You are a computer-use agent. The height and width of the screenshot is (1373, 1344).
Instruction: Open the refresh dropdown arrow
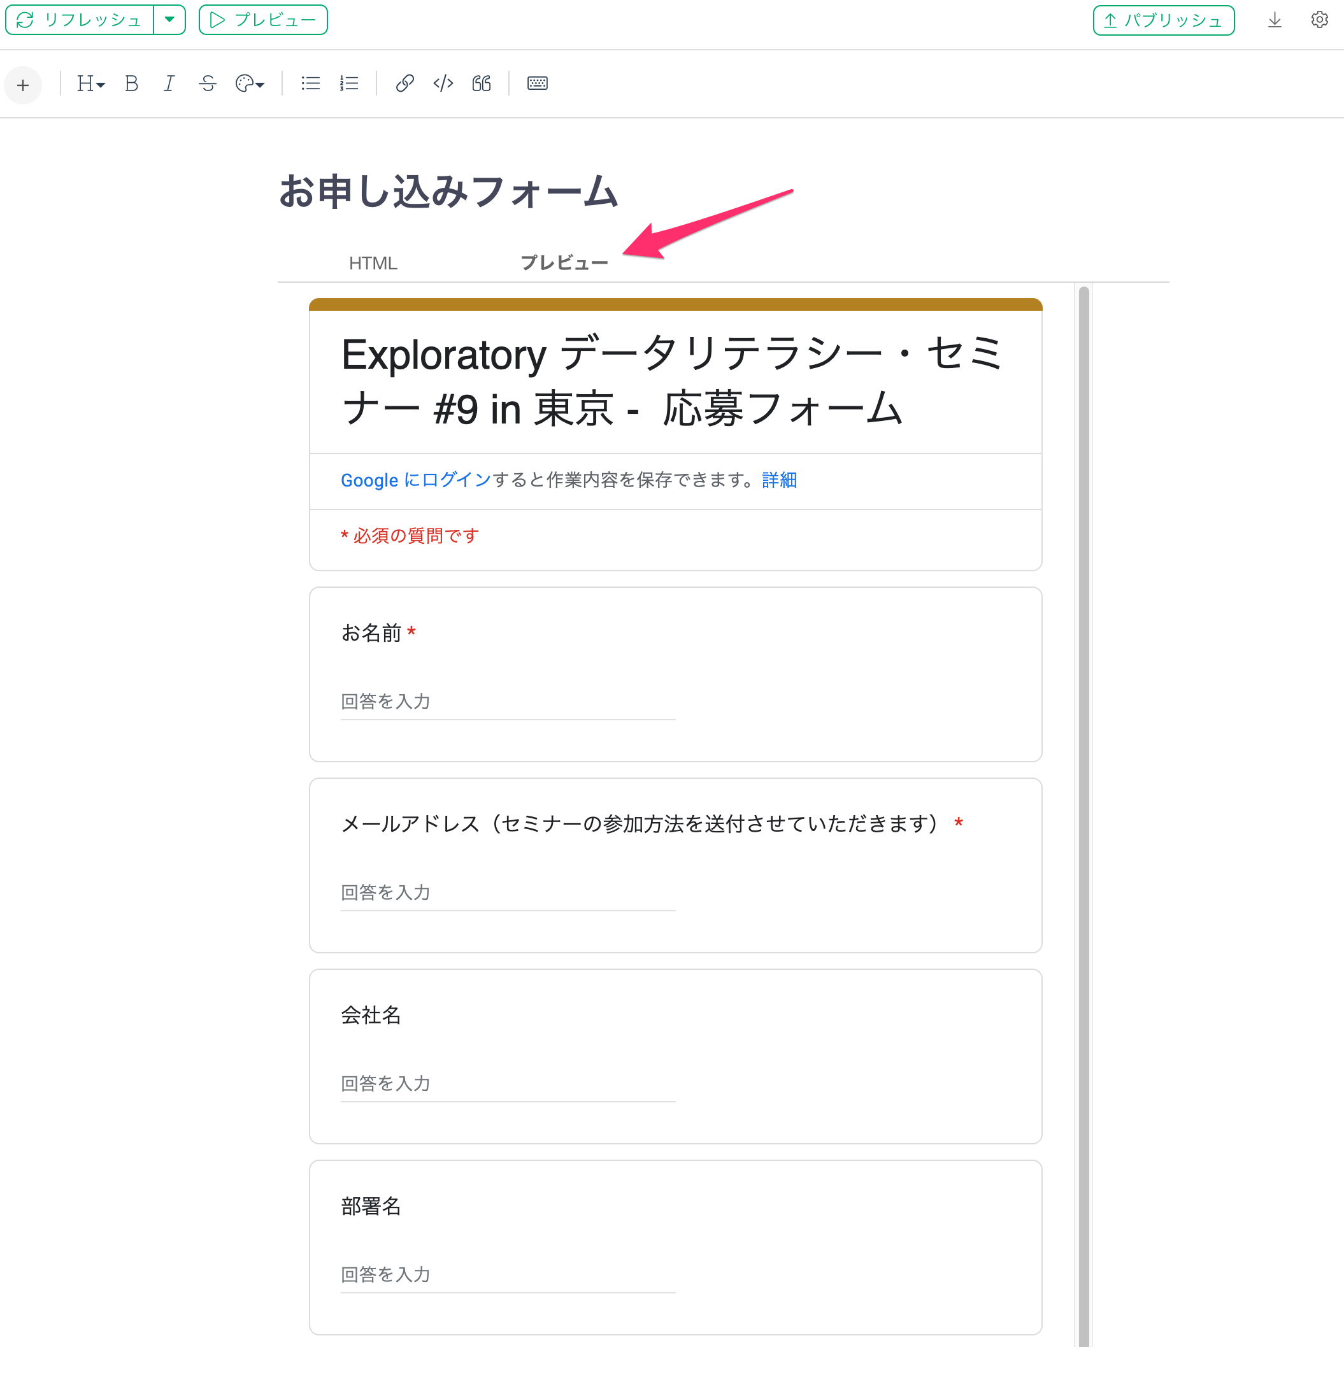tap(169, 20)
